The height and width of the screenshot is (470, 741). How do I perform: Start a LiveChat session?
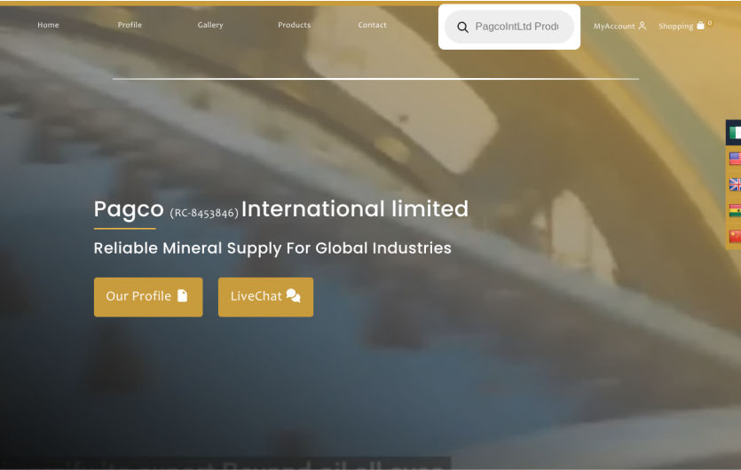click(x=265, y=297)
